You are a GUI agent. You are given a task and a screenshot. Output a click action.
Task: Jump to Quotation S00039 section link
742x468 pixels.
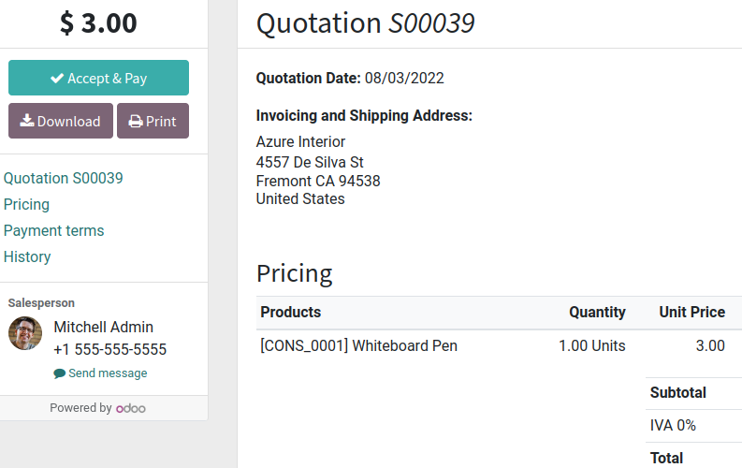coord(63,178)
